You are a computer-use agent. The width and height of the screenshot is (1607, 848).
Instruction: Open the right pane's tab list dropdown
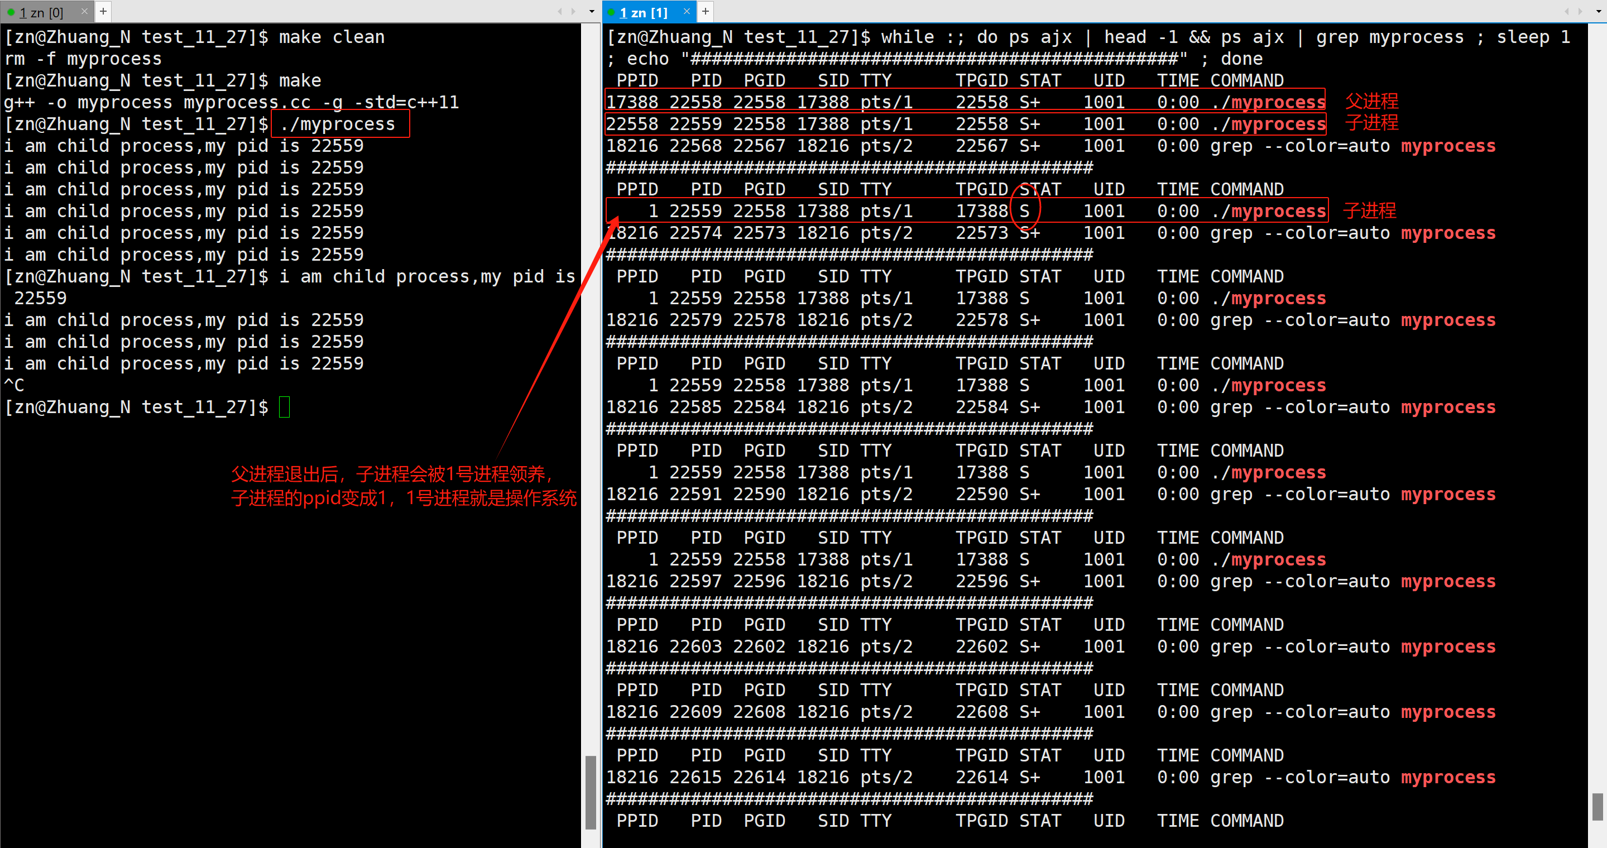coord(1599,11)
